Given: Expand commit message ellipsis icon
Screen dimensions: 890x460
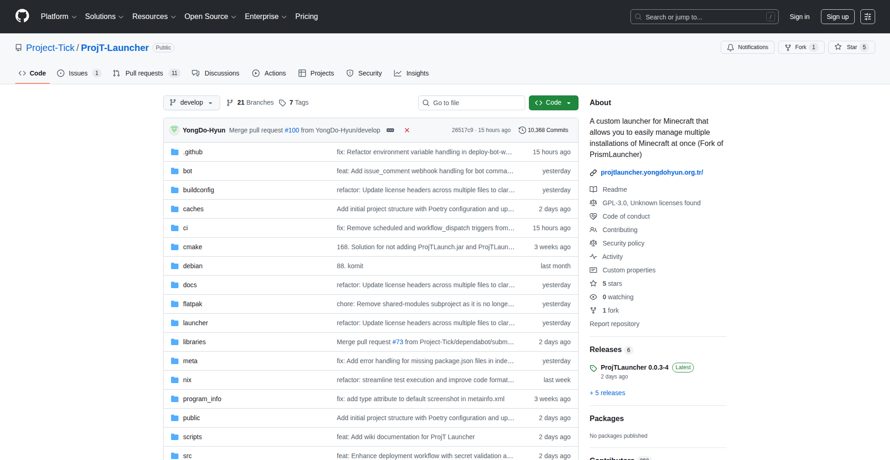Looking at the screenshot, I should pos(390,130).
